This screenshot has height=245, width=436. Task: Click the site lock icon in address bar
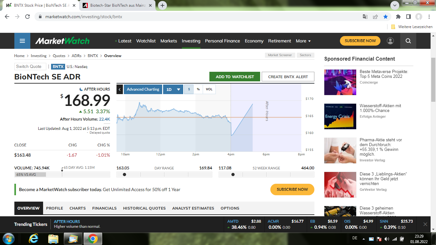pyautogui.click(x=40, y=17)
